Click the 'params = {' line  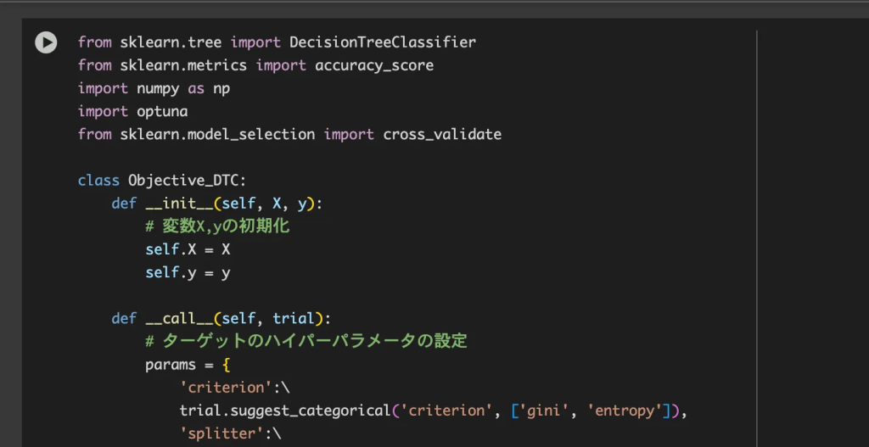click(x=188, y=365)
